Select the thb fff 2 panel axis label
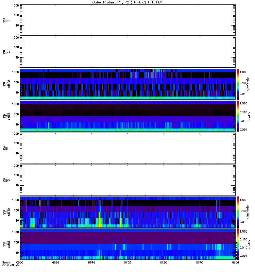255x272 pixels. tap(6, 52)
